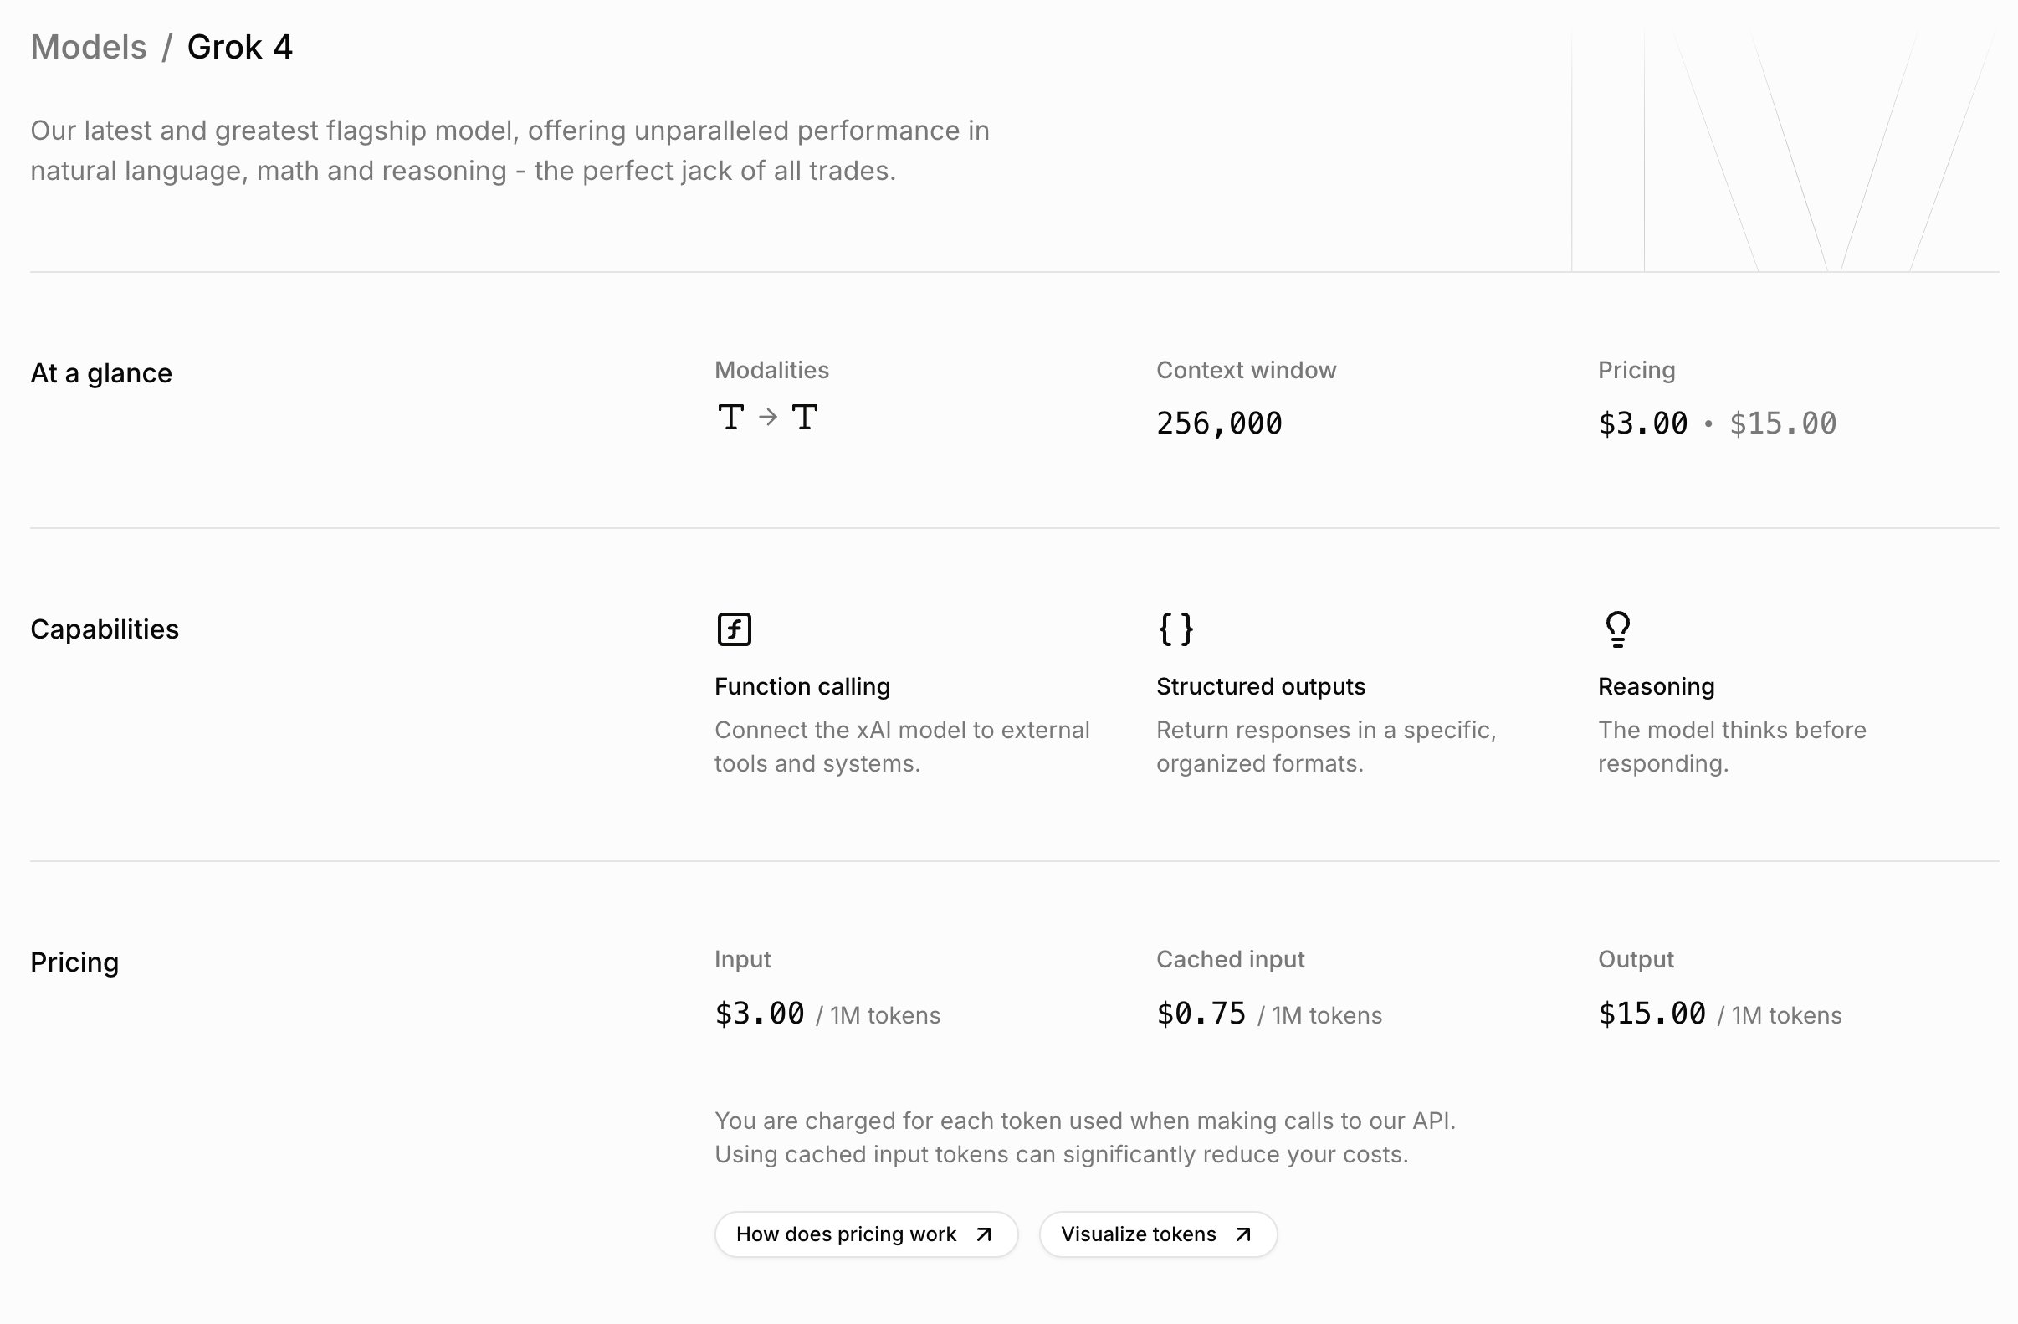Viewport: 2018px width, 1324px height.
Task: Click the Function calling heading
Action: [x=802, y=686]
